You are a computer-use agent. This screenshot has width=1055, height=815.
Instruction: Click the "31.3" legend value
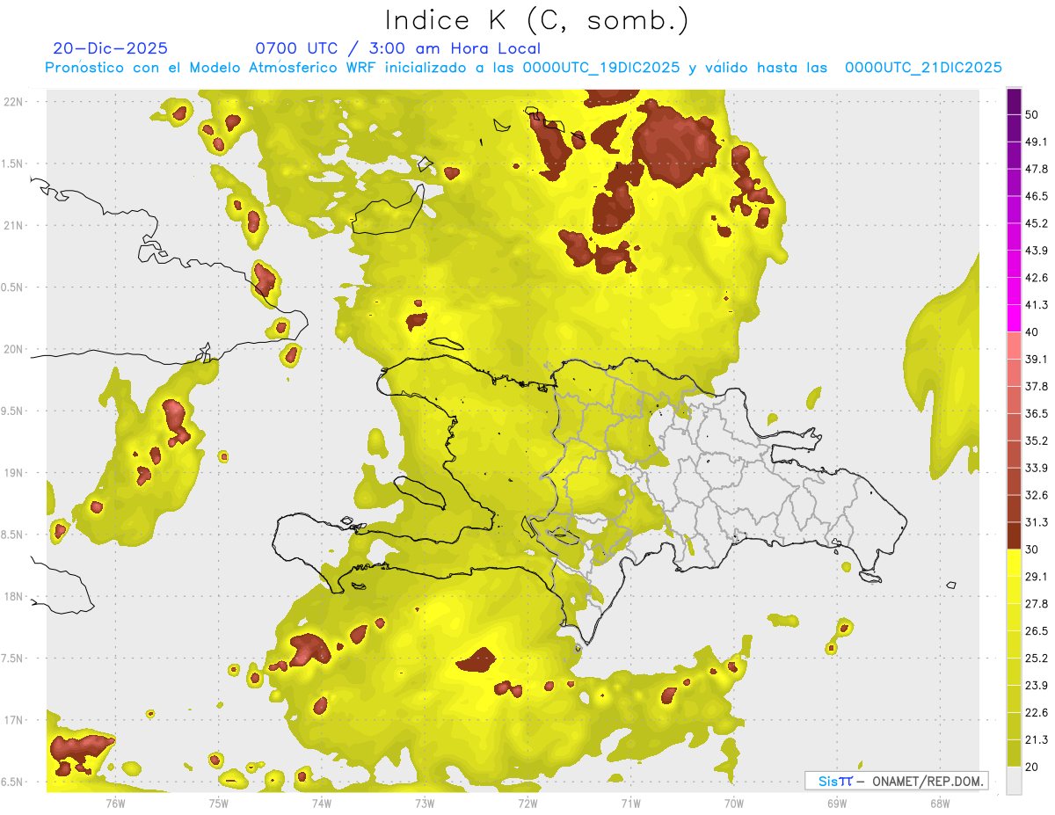(x=1037, y=522)
